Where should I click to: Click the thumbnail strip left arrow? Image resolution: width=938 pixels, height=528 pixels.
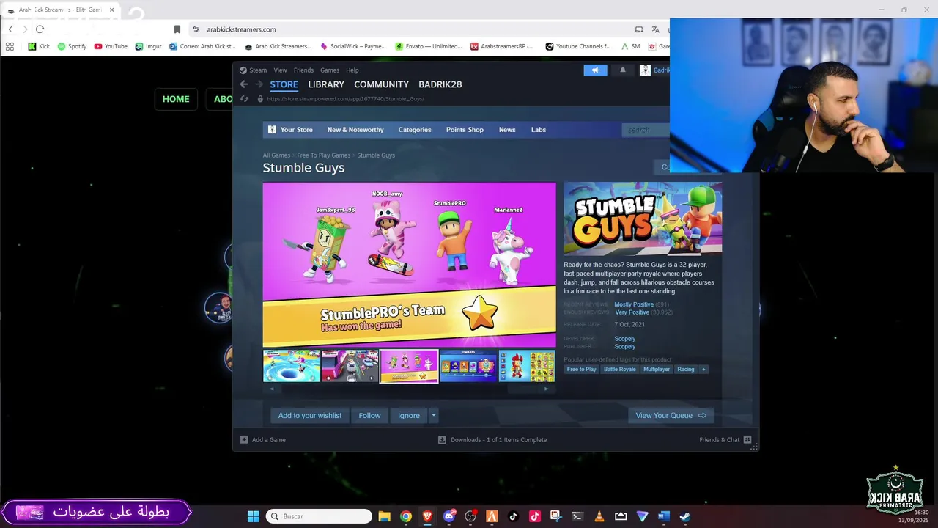272,389
